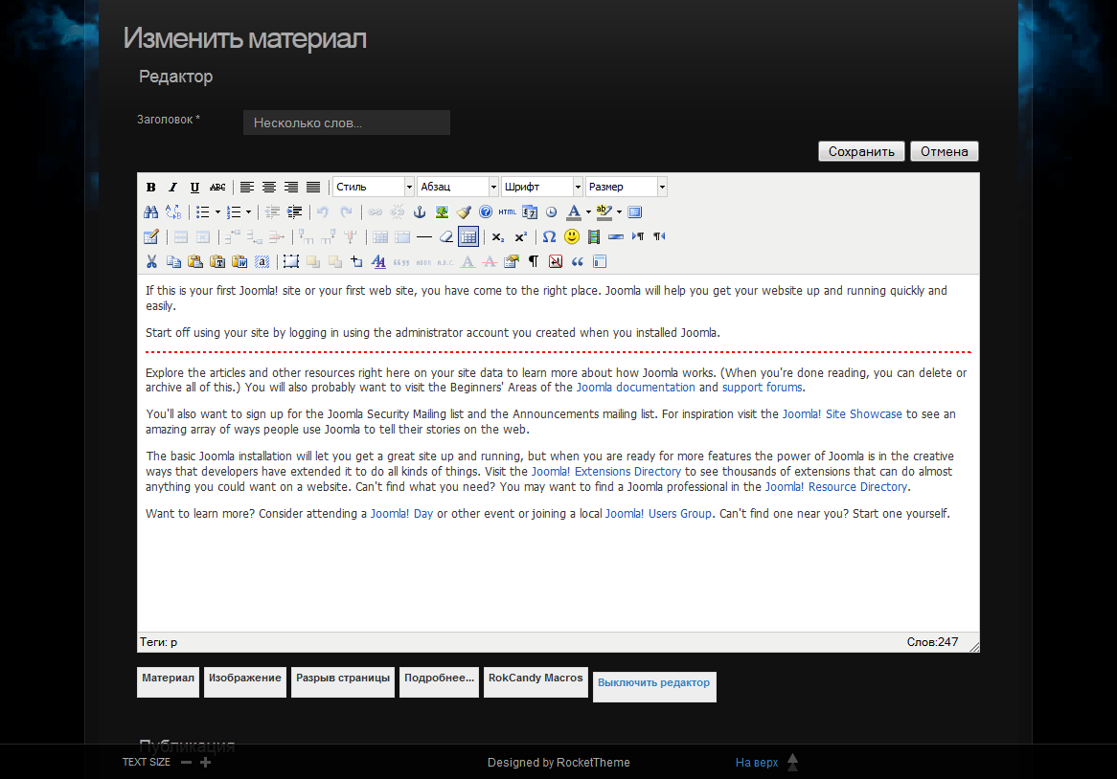Copy selection to clipboard icon

pyautogui.click(x=173, y=262)
